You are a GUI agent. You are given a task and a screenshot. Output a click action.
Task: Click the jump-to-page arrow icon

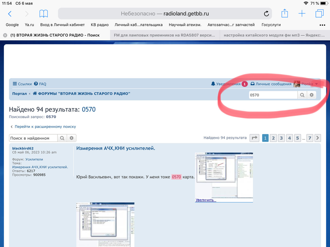coord(254,138)
